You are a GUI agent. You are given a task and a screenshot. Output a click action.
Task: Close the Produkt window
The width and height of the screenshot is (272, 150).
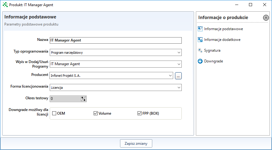tap(265, 5)
